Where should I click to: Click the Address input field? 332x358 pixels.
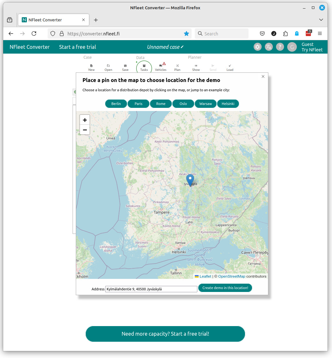pos(151,289)
